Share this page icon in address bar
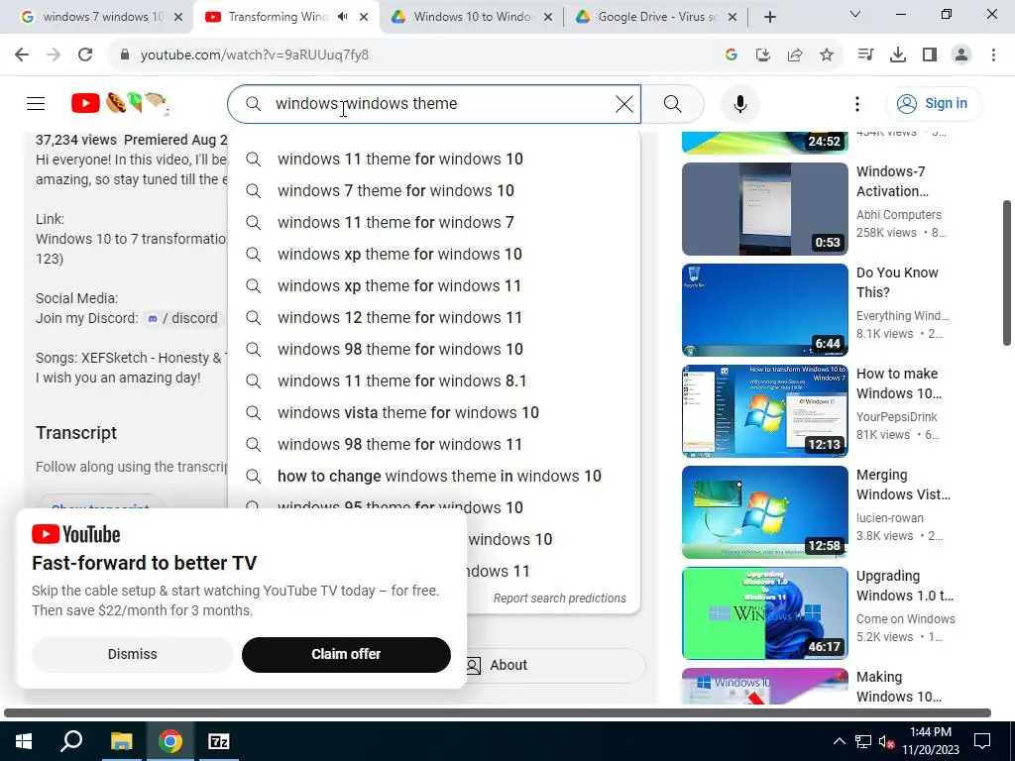1015x761 pixels. (794, 55)
